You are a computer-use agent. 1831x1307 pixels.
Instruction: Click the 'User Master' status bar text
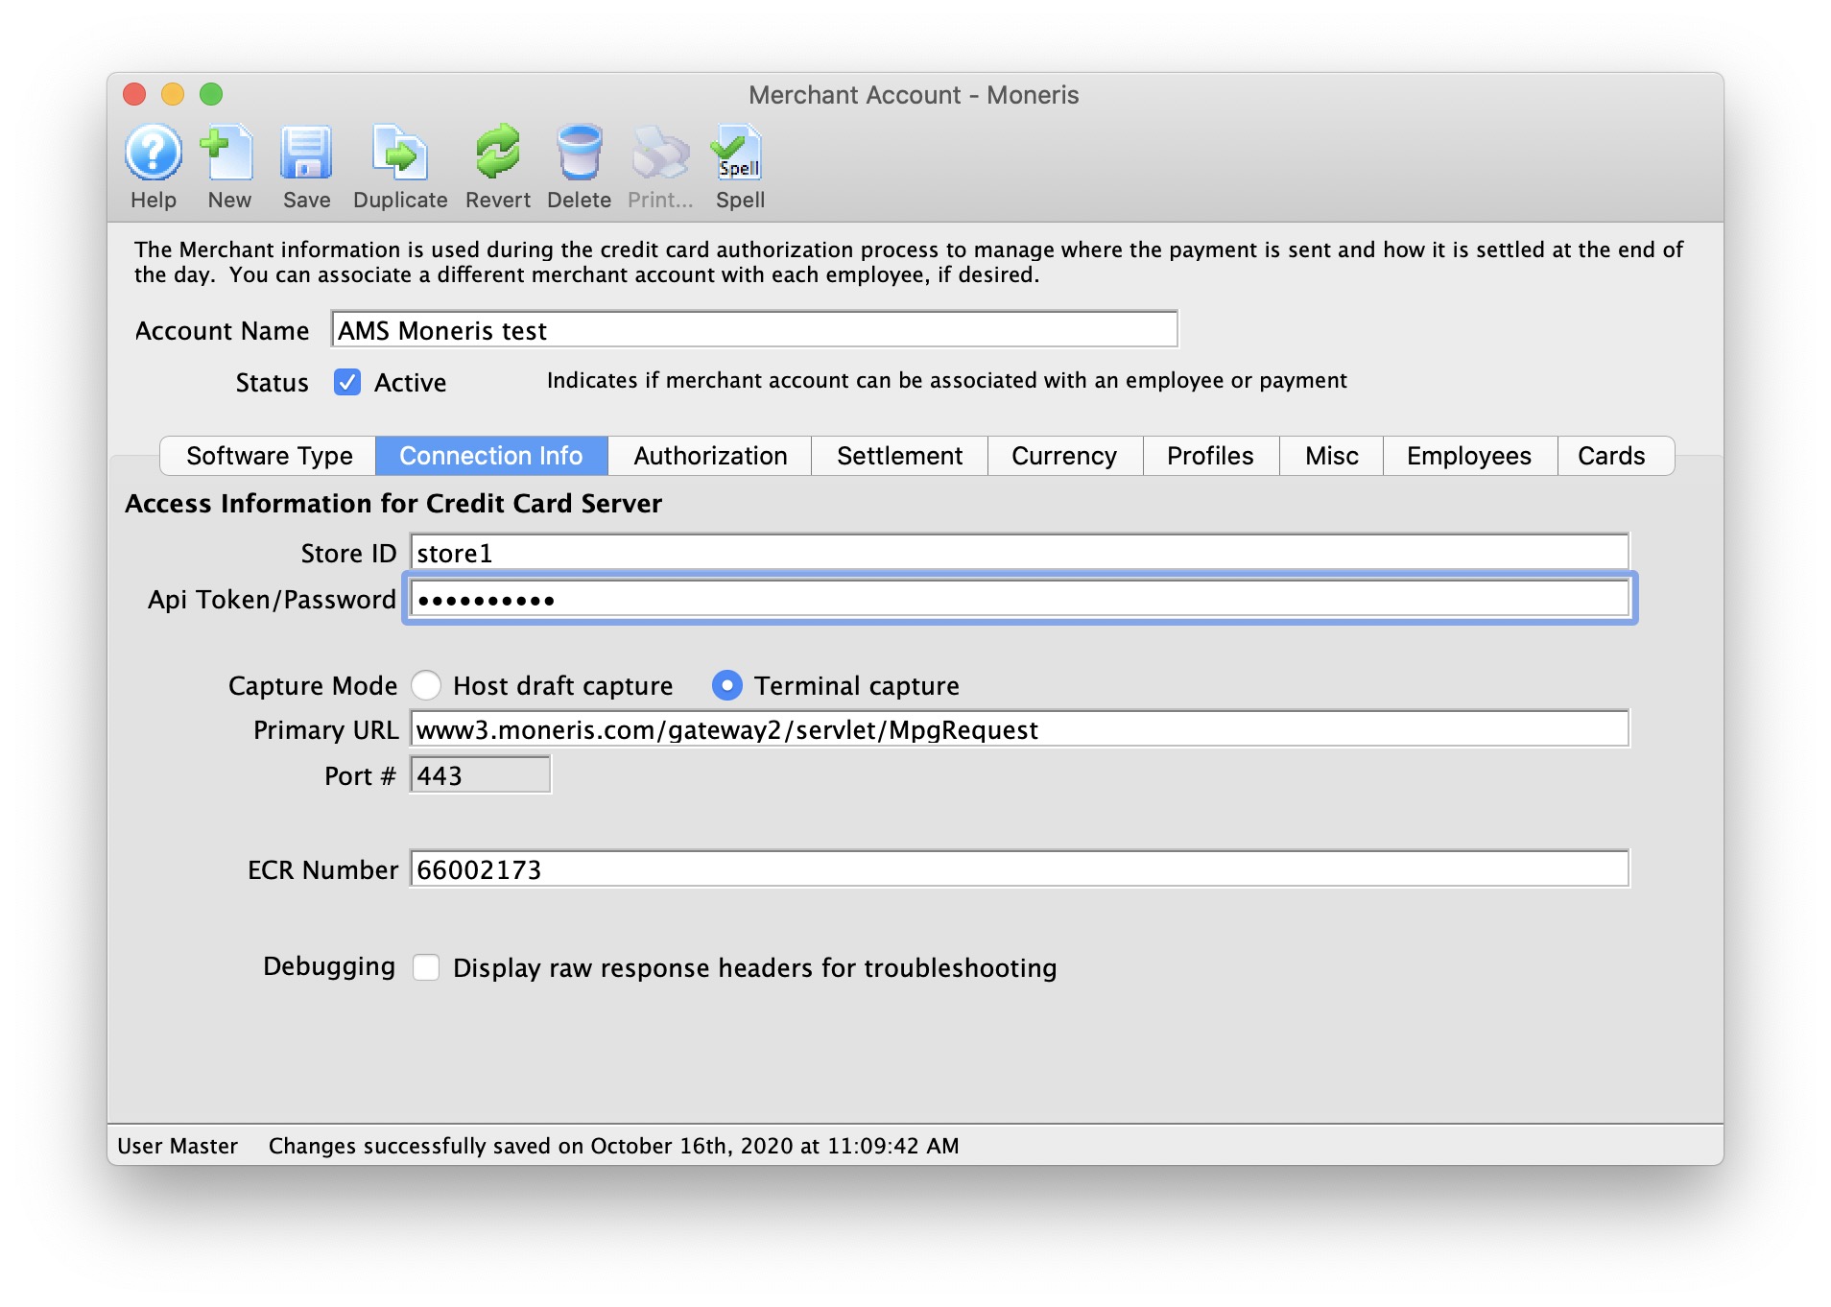[178, 1146]
